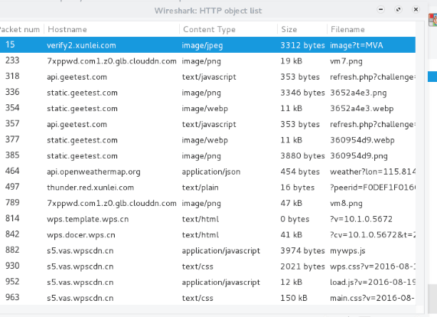The image size is (437, 317).
Task: Select packet 318 api.geetest.com row
Action: point(207,77)
